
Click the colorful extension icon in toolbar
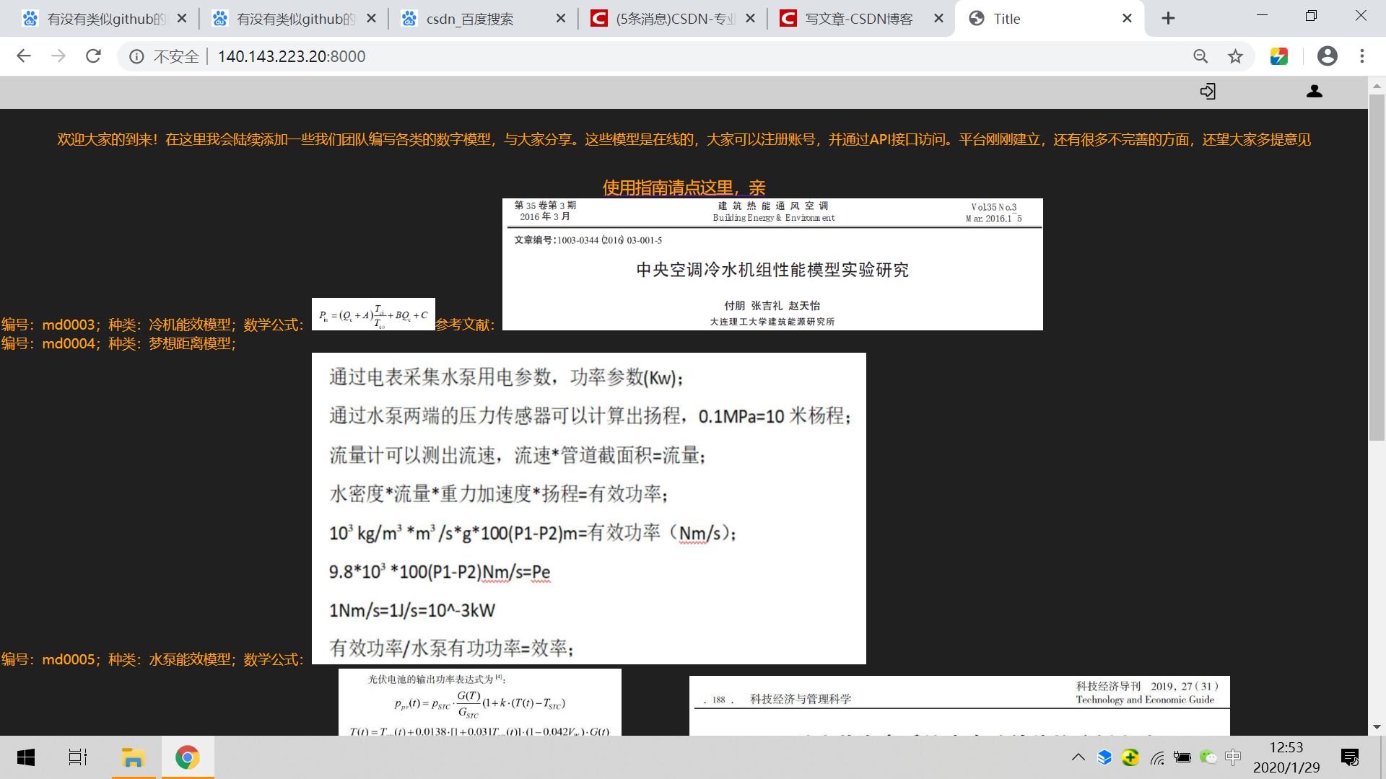pos(1279,56)
